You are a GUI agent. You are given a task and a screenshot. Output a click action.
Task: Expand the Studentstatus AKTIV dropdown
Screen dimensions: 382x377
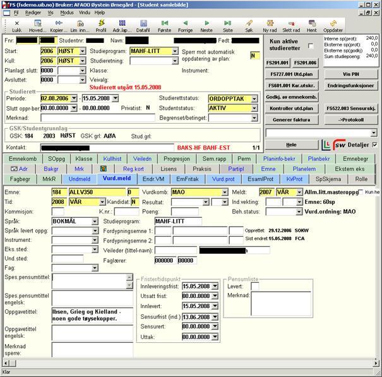click(x=254, y=108)
